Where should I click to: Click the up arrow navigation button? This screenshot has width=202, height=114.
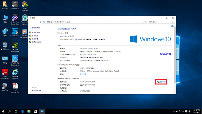tap(40, 22)
